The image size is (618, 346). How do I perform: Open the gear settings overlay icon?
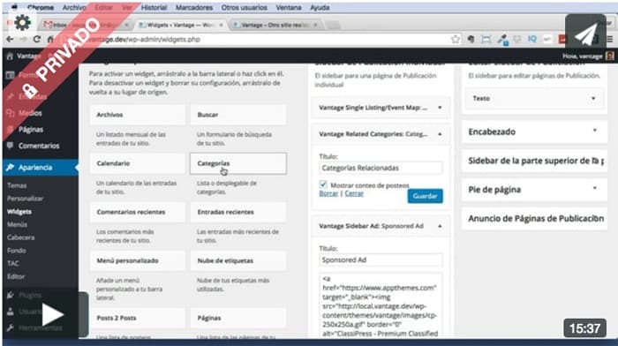pos(22,23)
